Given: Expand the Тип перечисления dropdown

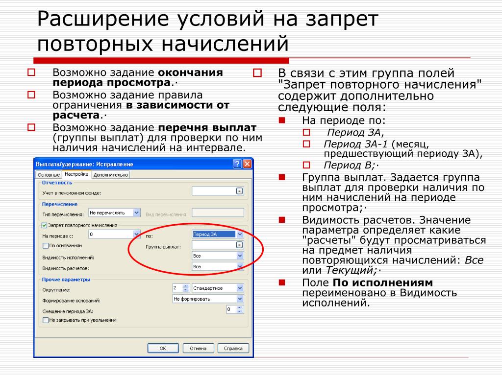Looking at the screenshot, I should click(137, 212).
